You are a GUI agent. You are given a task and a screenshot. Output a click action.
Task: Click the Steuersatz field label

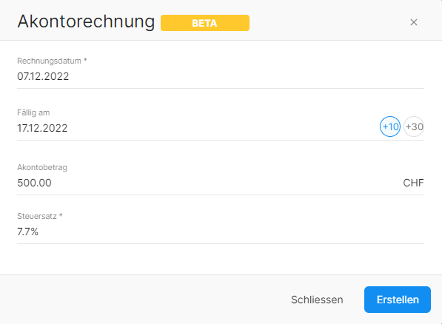pyautogui.click(x=40, y=216)
